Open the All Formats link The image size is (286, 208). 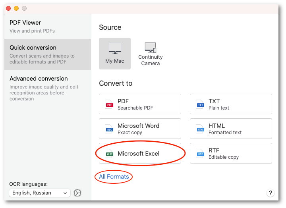[x=114, y=177]
